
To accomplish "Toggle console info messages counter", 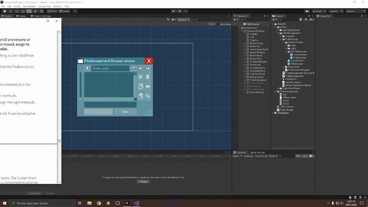I will [298, 156].
